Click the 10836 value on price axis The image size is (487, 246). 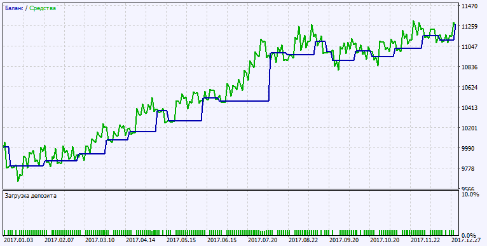[x=470, y=67]
